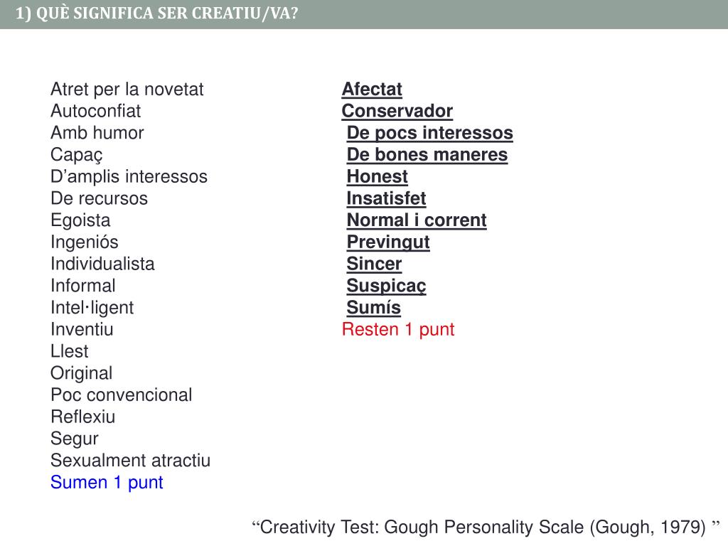Image resolution: width=728 pixels, height=546 pixels.
Task: Click the Gough Personality Scale citation
Action: coord(486,528)
